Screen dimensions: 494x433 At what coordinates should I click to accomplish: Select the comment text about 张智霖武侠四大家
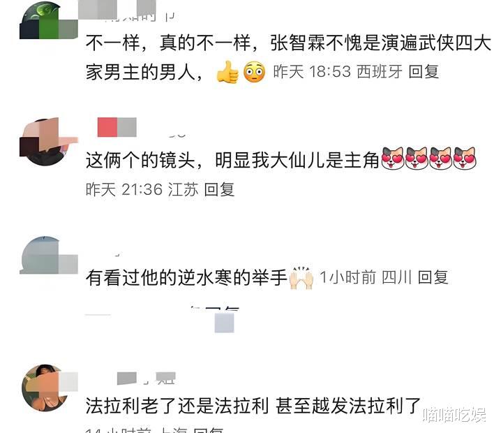pyautogui.click(x=288, y=57)
